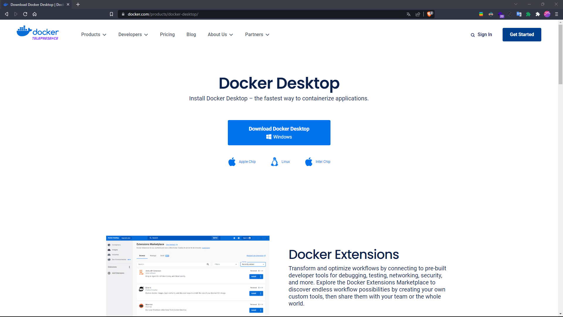Expand the Developers menu
Viewport: 563px width, 317px height.
pos(133,34)
